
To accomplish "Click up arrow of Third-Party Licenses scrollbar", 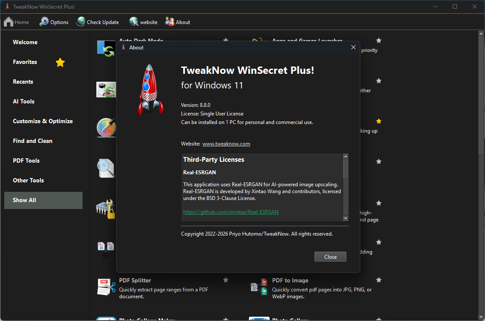I will [346, 156].
